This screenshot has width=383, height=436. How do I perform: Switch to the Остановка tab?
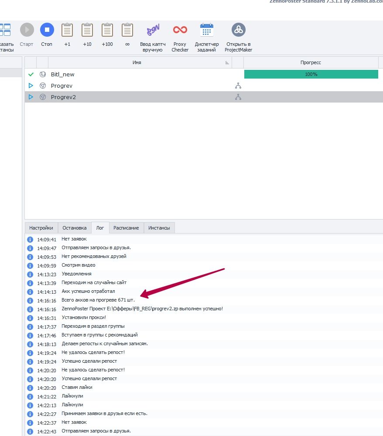point(75,228)
